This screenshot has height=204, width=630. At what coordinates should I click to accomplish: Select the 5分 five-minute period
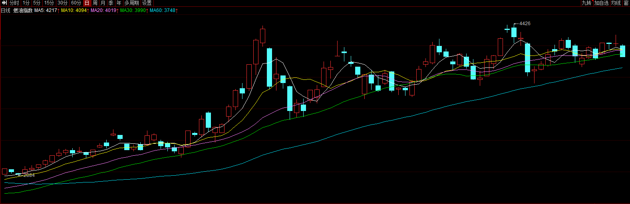(x=37, y=3)
